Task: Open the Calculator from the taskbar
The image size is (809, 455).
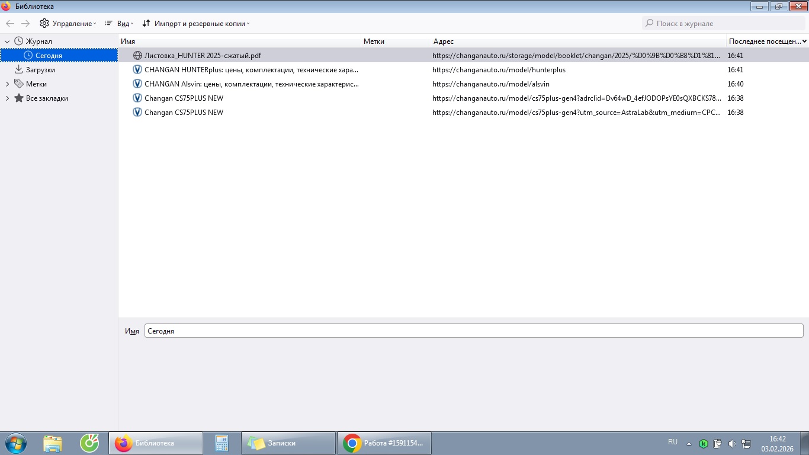Action: [x=221, y=443]
